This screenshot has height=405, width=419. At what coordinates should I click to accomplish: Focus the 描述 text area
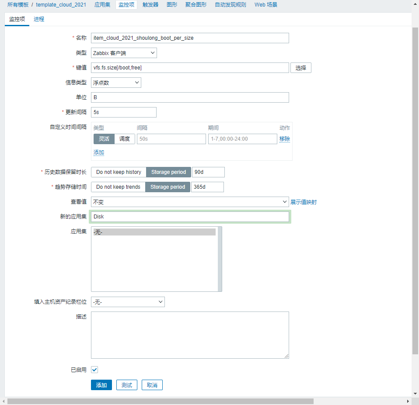pyautogui.click(x=190, y=335)
